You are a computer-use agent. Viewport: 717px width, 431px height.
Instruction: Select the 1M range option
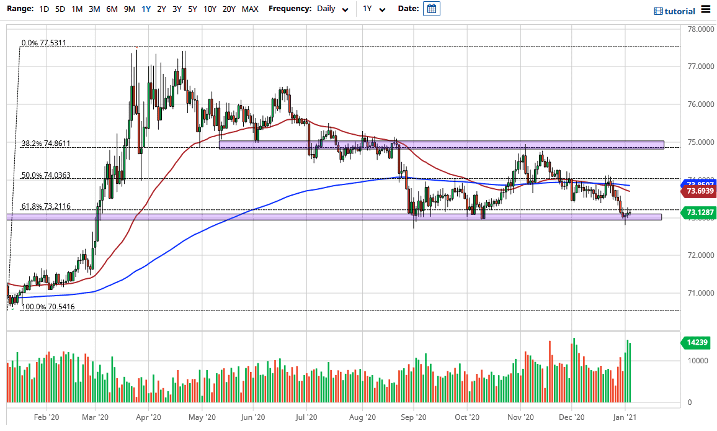coord(76,9)
